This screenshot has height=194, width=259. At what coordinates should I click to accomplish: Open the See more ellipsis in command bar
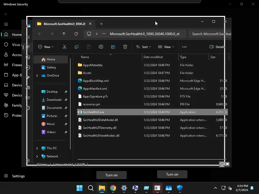tap(184, 47)
